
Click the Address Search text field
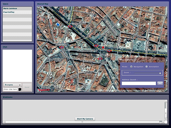[x=139, y=83]
